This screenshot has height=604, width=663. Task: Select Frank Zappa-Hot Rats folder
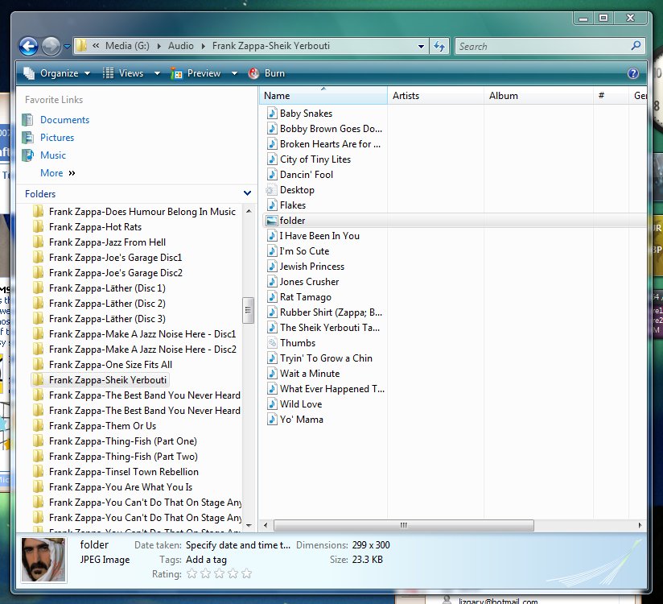(x=95, y=227)
